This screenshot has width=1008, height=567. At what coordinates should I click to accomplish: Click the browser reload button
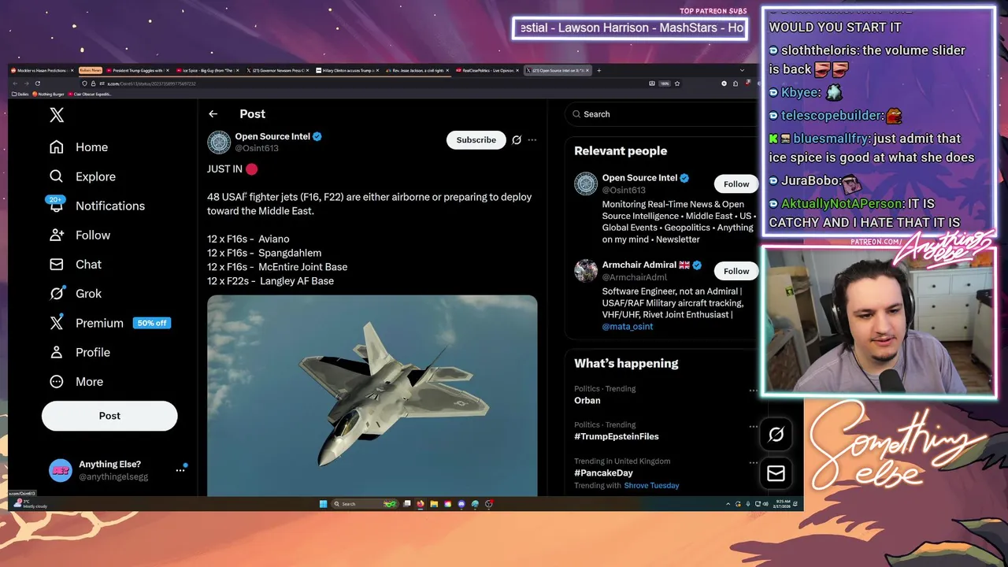38,83
